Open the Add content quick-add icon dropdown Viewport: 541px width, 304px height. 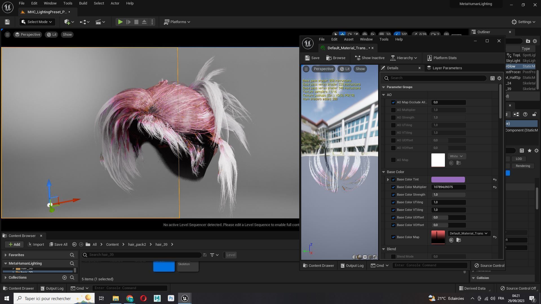point(69,22)
